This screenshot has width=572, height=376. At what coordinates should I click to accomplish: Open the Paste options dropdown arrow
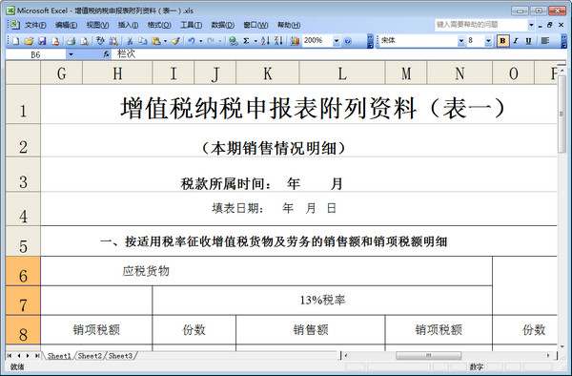(x=165, y=41)
